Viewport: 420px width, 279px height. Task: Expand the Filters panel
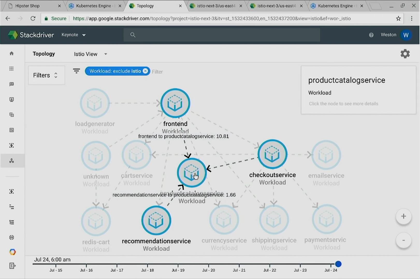[x=46, y=75]
